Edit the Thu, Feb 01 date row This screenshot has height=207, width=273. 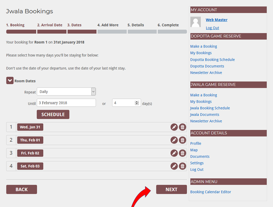pos(174,140)
